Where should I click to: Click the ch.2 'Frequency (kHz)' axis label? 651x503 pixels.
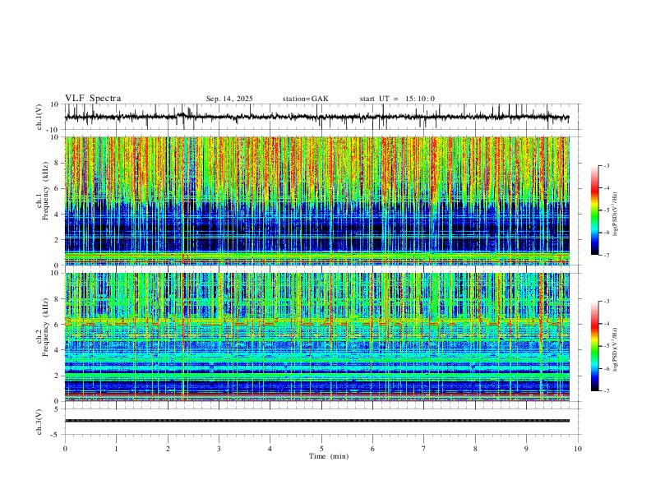pyautogui.click(x=45, y=327)
